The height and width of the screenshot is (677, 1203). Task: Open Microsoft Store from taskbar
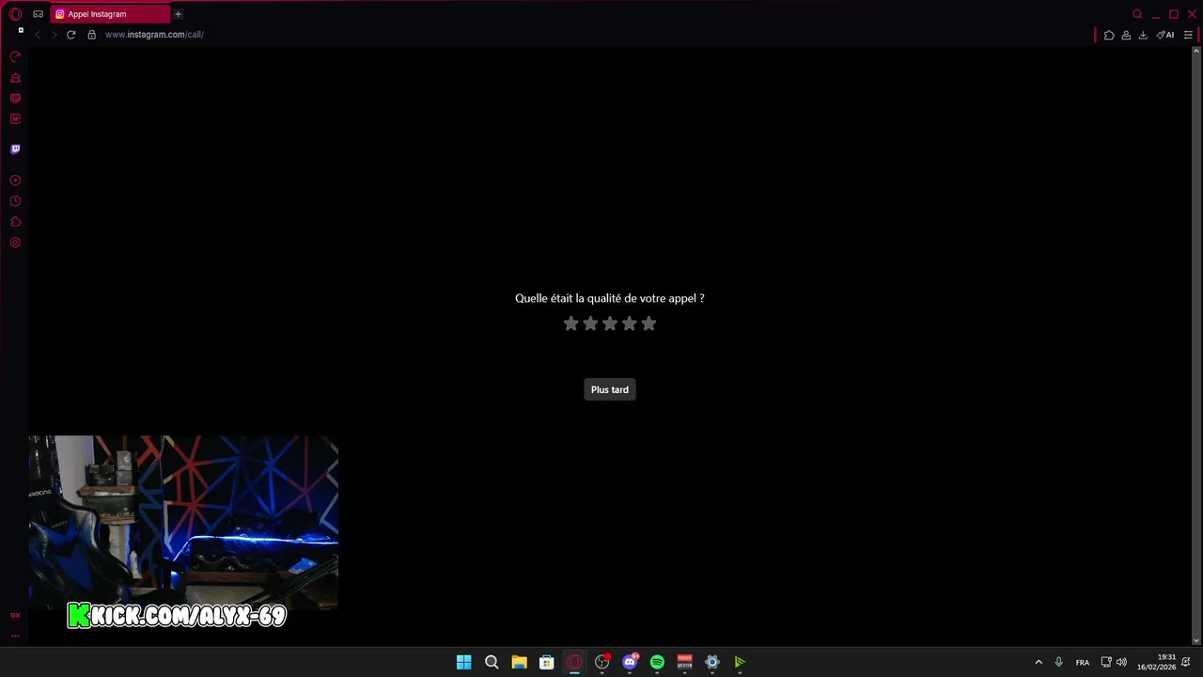pyautogui.click(x=546, y=662)
